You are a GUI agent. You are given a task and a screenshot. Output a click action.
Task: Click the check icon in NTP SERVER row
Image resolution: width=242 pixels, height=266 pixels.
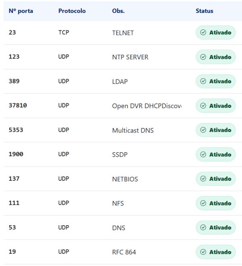pyautogui.click(x=203, y=57)
